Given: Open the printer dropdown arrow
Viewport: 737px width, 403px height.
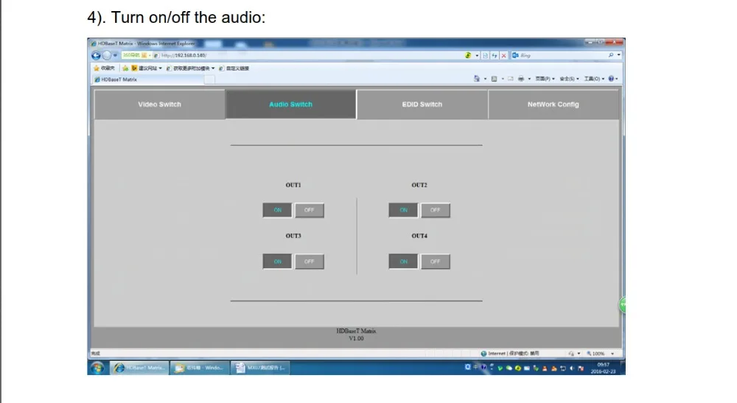Looking at the screenshot, I should click(529, 79).
